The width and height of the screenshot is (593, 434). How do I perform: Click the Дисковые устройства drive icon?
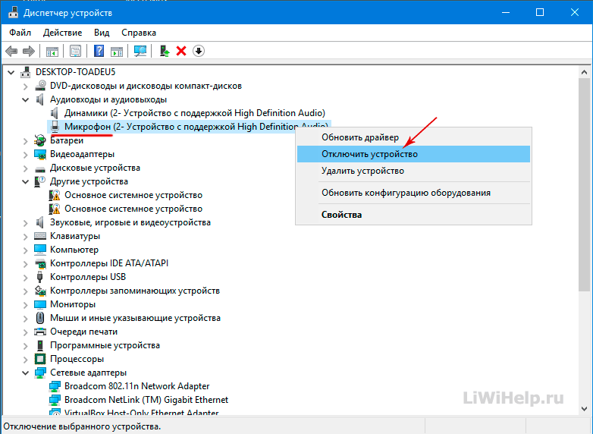pos(40,168)
